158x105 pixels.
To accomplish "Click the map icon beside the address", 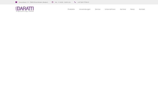I will [x=16, y=2].
